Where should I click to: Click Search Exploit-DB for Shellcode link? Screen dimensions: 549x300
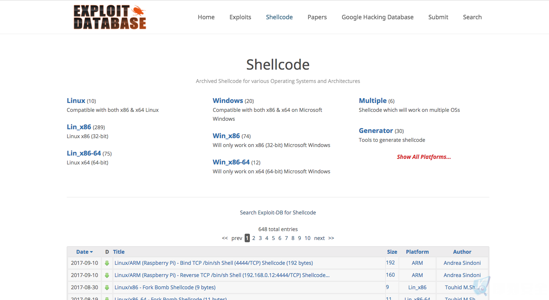pyautogui.click(x=278, y=213)
